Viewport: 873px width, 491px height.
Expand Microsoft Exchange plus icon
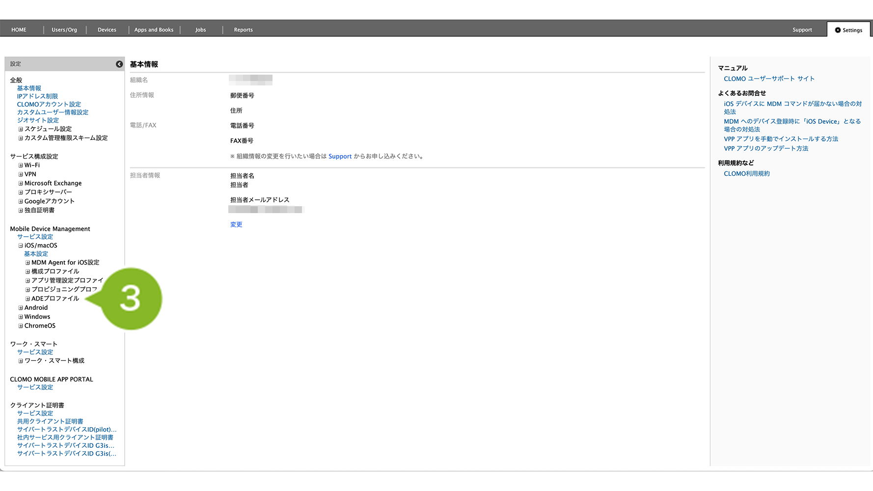click(21, 184)
